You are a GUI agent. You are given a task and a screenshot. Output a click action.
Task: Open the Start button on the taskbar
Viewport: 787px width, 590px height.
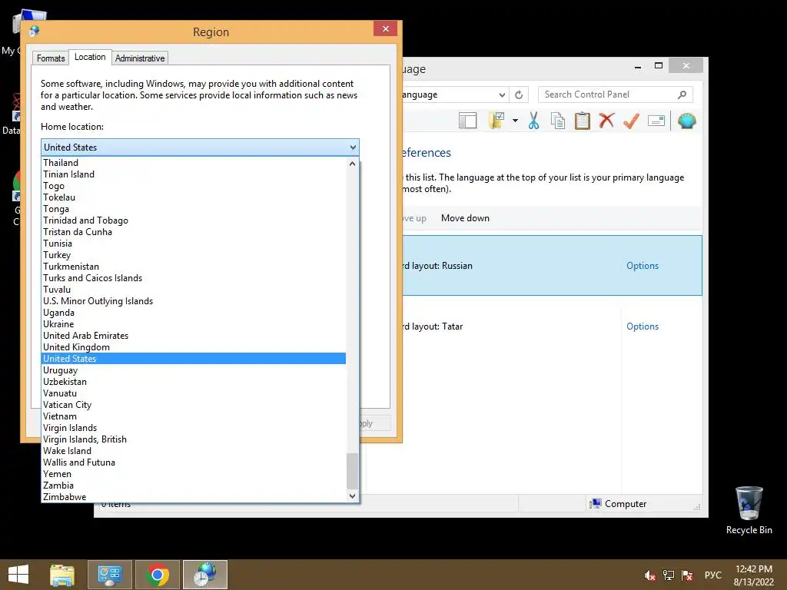(18, 575)
